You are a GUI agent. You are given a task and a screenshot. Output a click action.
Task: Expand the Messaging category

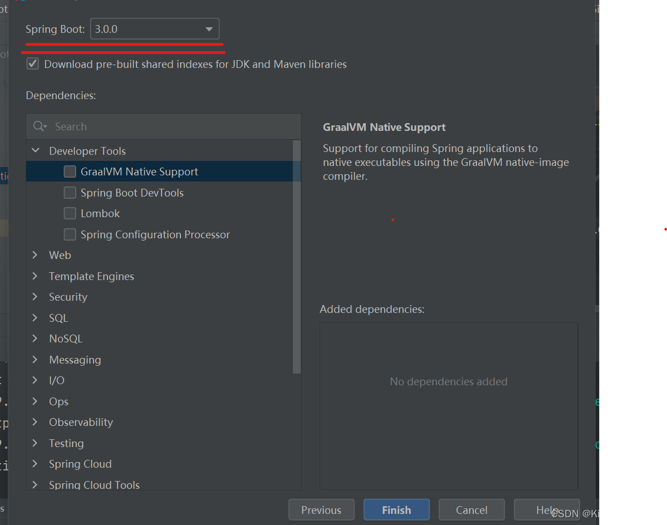[x=35, y=360]
